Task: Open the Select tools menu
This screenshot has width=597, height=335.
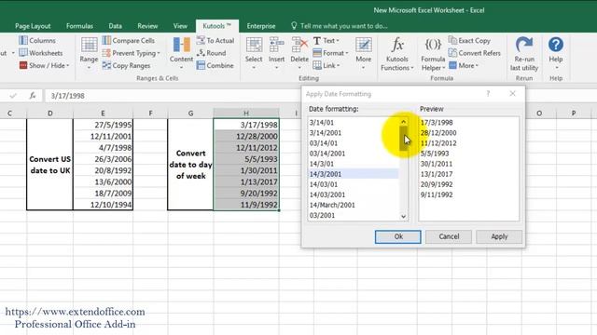Action: click(x=254, y=53)
